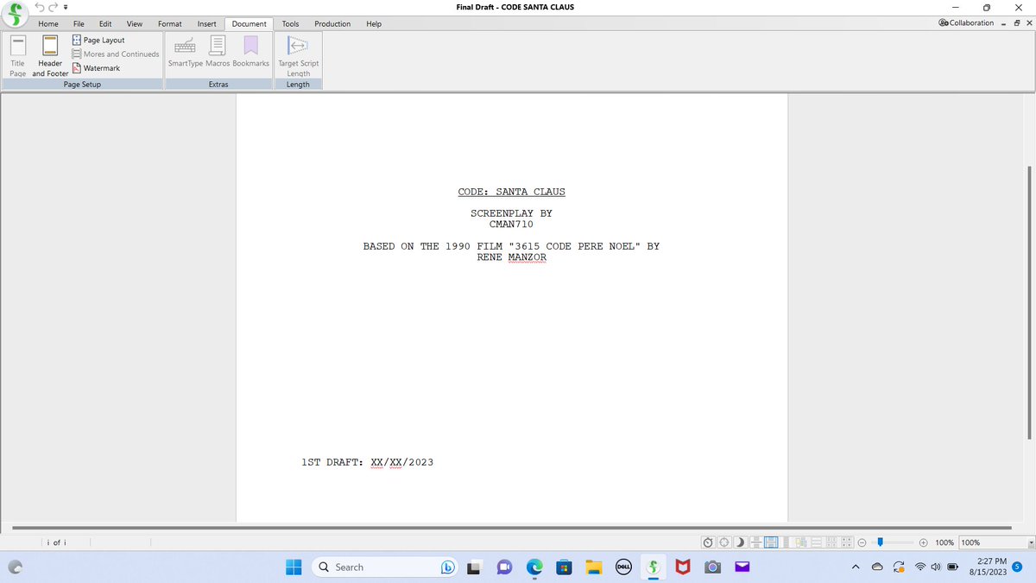Screen dimensions: 1036x583
Task: Undo the last action
Action: click(x=40, y=8)
